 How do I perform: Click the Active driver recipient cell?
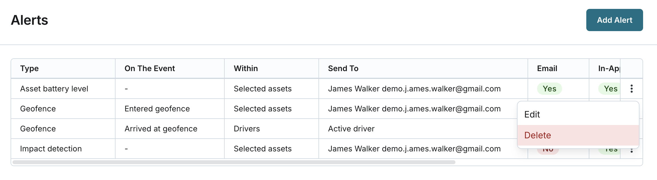pos(351,129)
